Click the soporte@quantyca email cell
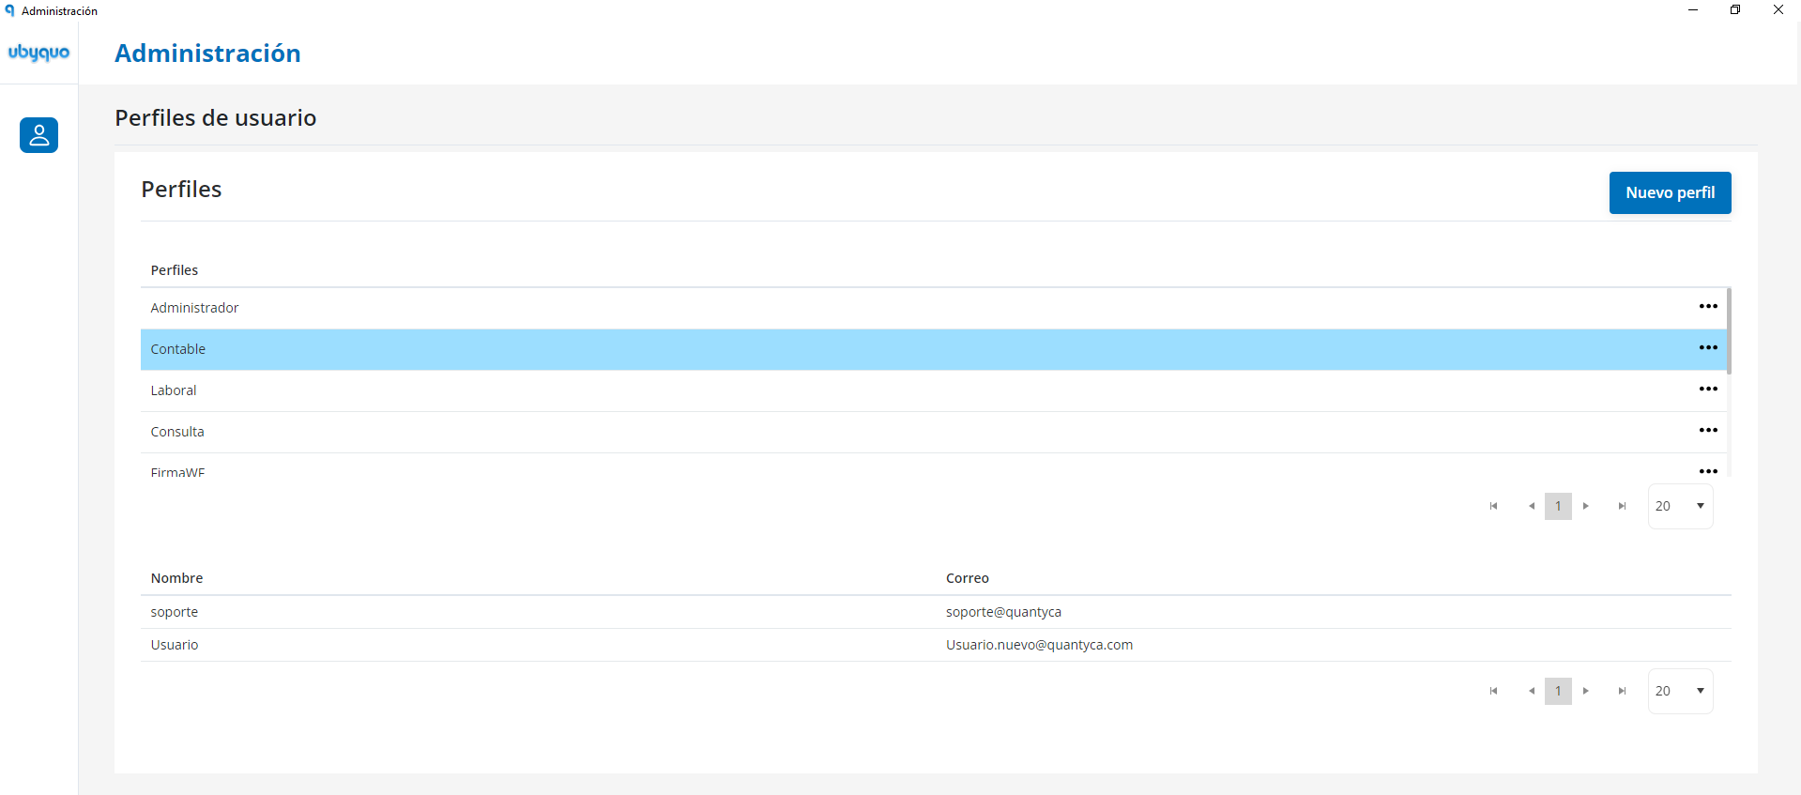The image size is (1801, 795). (1003, 612)
